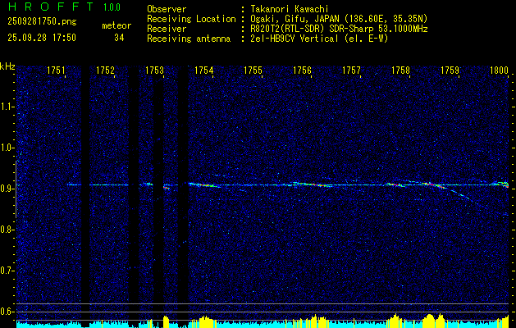Click the 1751 time marker
Screen dimensions: 516x328
click(56, 70)
